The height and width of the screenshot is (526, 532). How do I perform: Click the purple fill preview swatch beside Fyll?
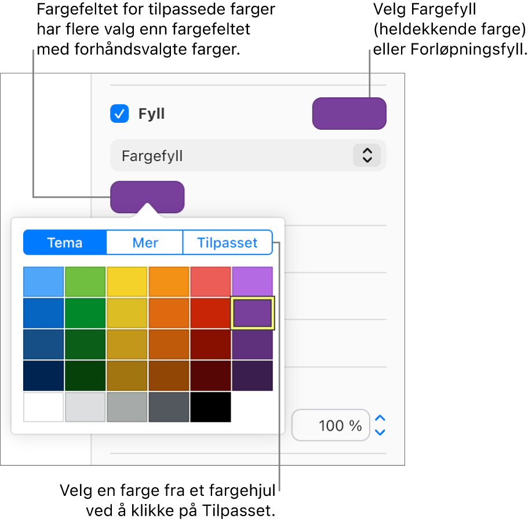pos(349,114)
